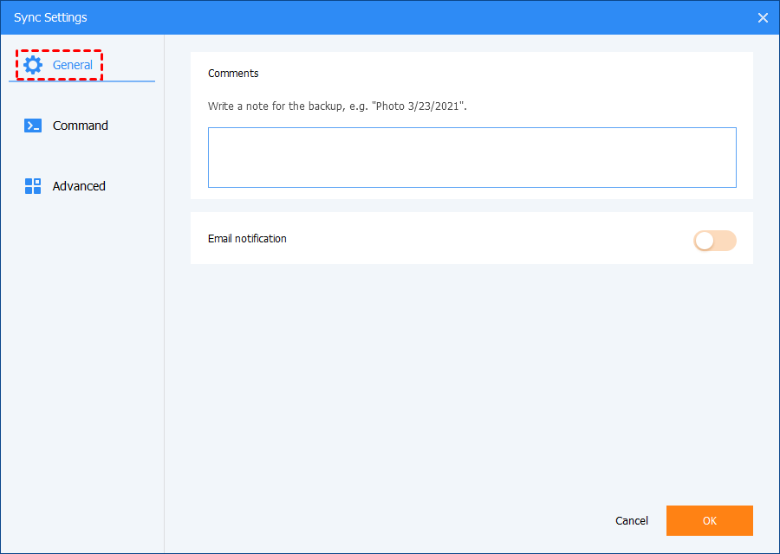780x554 pixels.
Task: Click the Advanced four-square grid icon
Action: pyautogui.click(x=33, y=186)
